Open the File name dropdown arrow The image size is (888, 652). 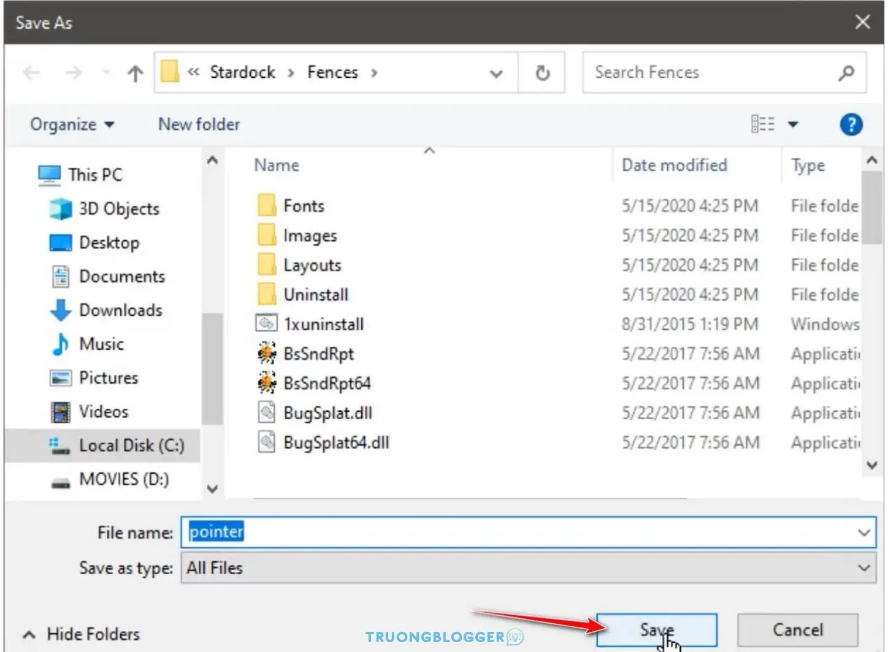tap(864, 533)
